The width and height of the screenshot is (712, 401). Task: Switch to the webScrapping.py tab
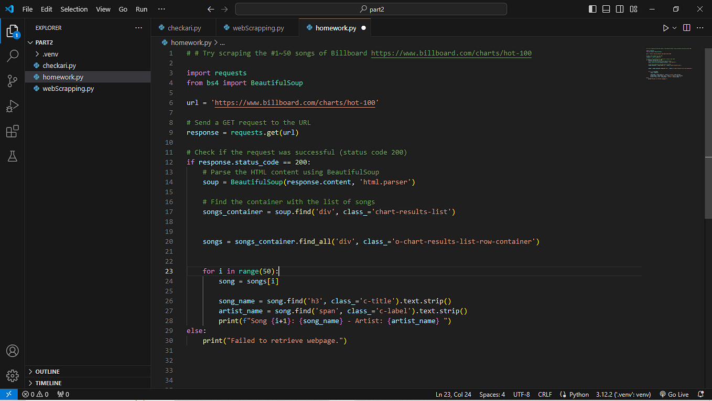257,27
